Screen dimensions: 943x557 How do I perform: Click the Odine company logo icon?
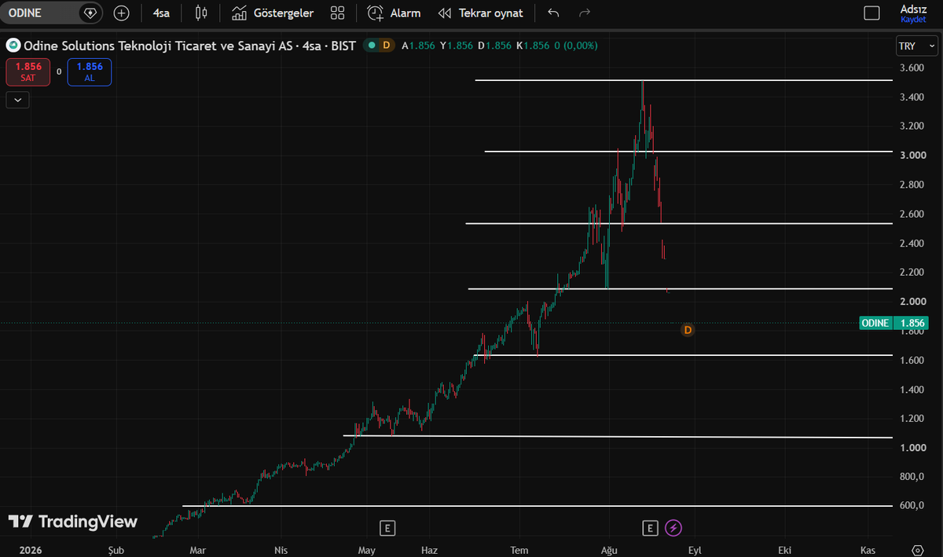point(13,46)
